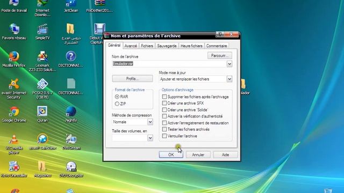
Task: Launch VLC media player shortcut
Action: point(14,144)
